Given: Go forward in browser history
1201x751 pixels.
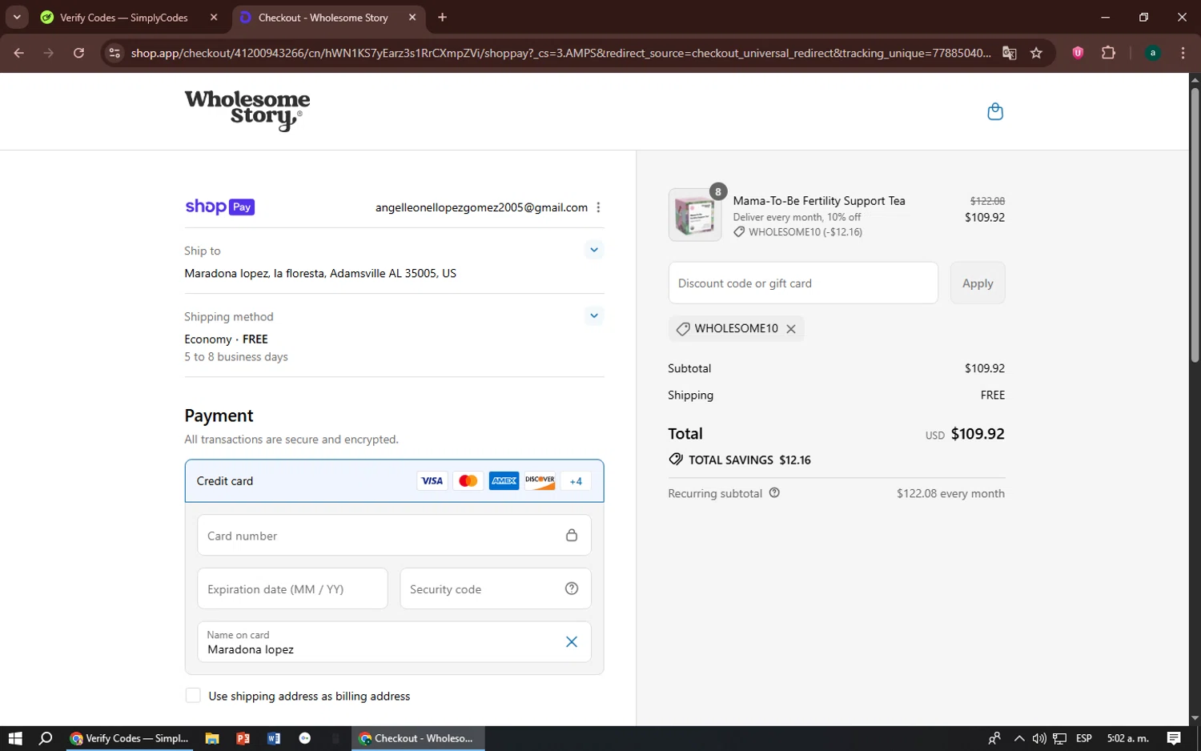Looking at the screenshot, I should tap(49, 53).
